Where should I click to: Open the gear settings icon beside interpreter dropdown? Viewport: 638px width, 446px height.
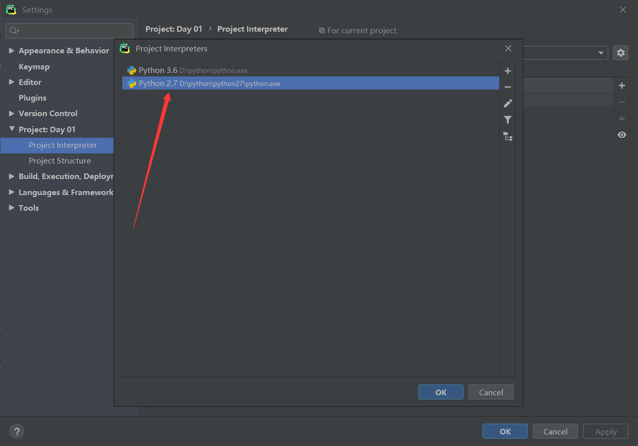pos(621,53)
